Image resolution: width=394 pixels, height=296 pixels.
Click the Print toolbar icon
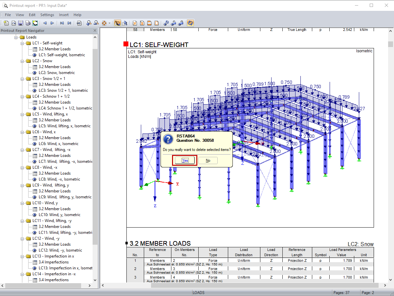pyautogui.click(x=28, y=23)
